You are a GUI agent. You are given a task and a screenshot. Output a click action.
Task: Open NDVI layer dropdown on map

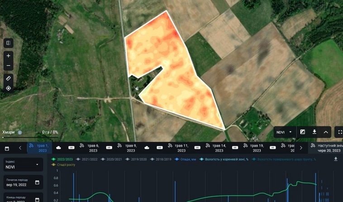(x=285, y=132)
